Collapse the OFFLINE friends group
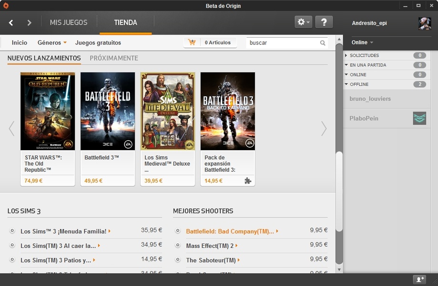The image size is (438, 286). 346,84
